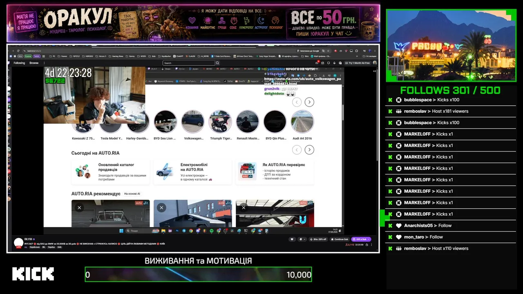Click the 'Continue Sub' button
This screenshot has width=523, height=294.
point(340,239)
